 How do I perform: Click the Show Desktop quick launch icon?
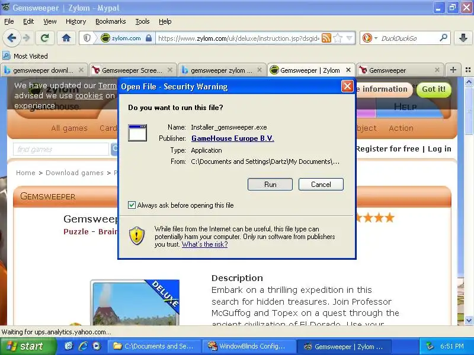tap(69, 346)
